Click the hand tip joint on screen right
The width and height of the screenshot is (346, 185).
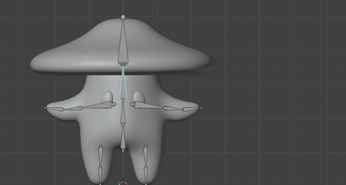[201, 108]
